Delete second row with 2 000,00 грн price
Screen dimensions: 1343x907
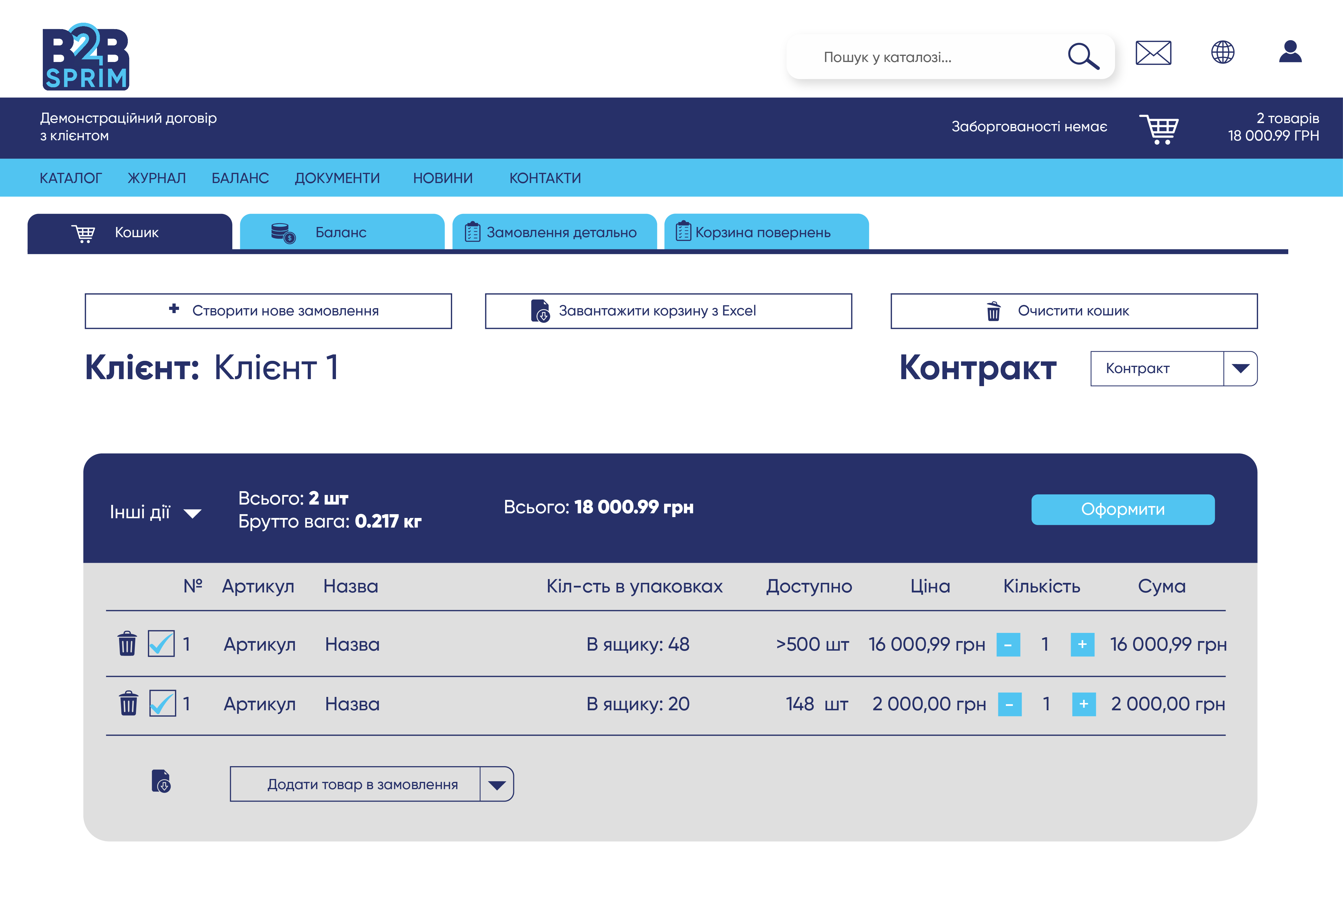128,702
